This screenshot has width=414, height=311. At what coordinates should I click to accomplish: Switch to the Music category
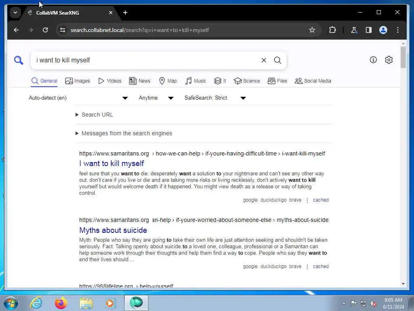(x=196, y=81)
